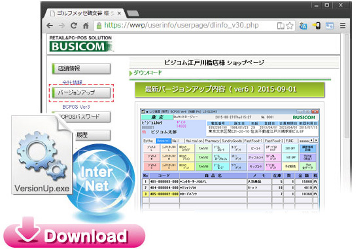The image size is (361, 249).
Task: Open the 店舗情報 sidebar button
Action: [81, 69]
